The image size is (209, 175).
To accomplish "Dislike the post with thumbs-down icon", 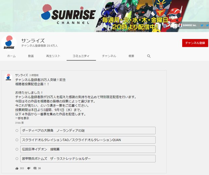I will 29,168.
